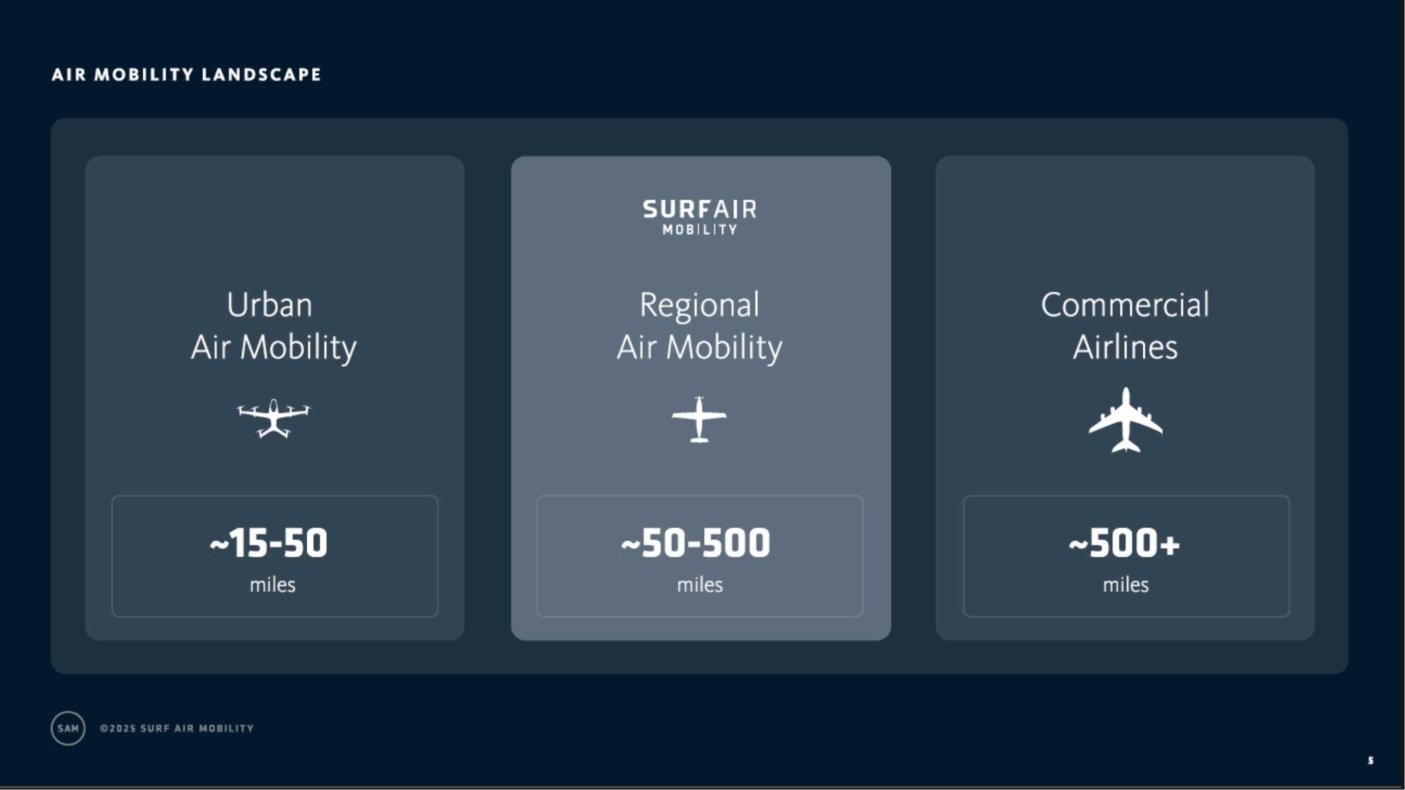
Task: Click the eVTOL drone aircraft icon
Action: 273,418
